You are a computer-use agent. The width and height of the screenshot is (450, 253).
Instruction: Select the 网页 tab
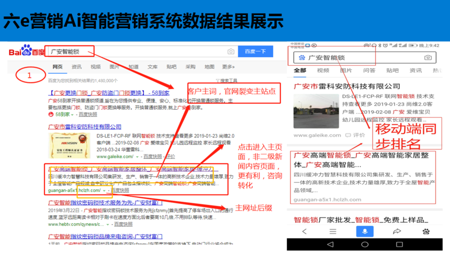point(58,66)
